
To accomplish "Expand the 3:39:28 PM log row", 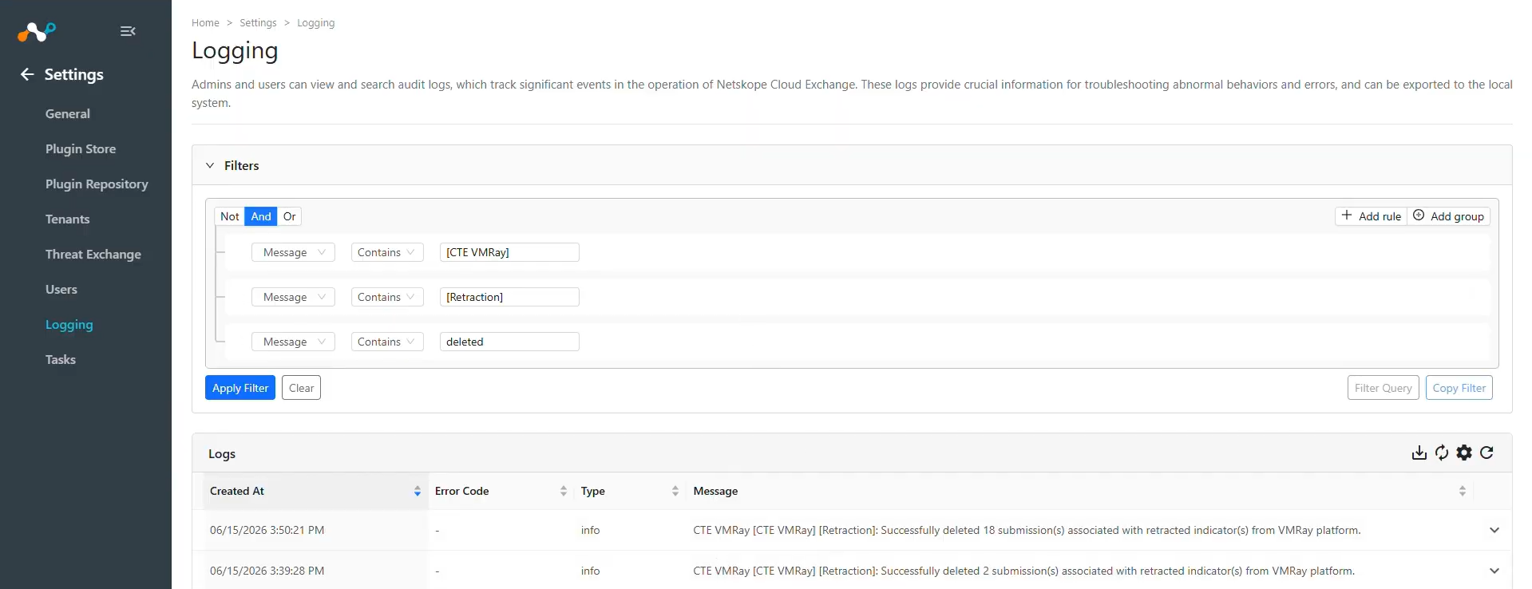I will 1494,571.
